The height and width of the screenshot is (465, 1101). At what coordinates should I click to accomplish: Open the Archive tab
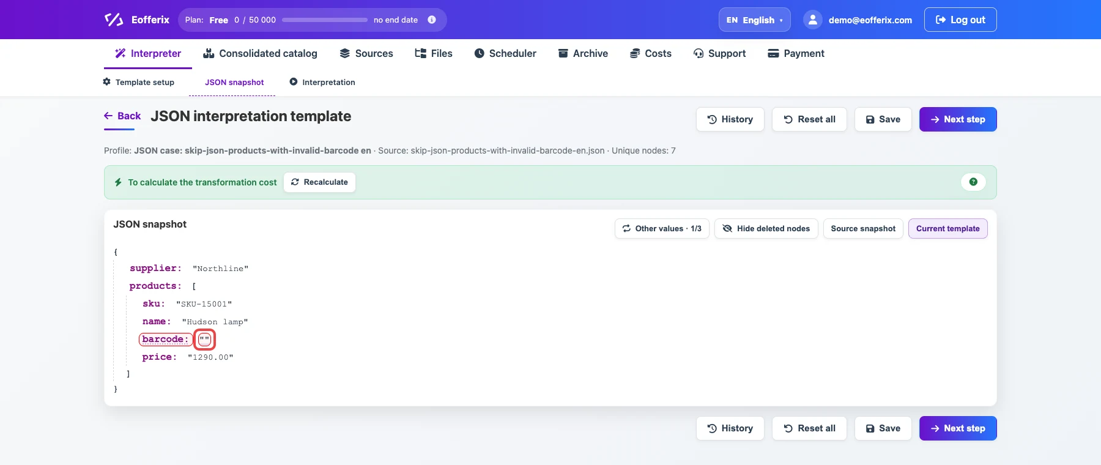point(583,53)
